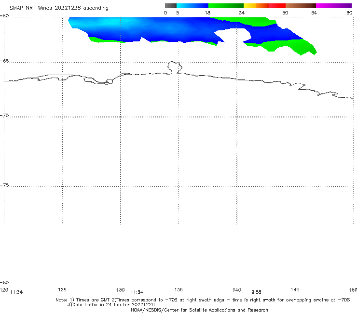Click the '-70' latitude label
This screenshot has height=313, width=357.
(x=4, y=116)
